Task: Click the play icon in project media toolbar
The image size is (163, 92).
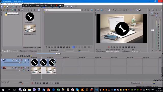Action: click(x=29, y=10)
